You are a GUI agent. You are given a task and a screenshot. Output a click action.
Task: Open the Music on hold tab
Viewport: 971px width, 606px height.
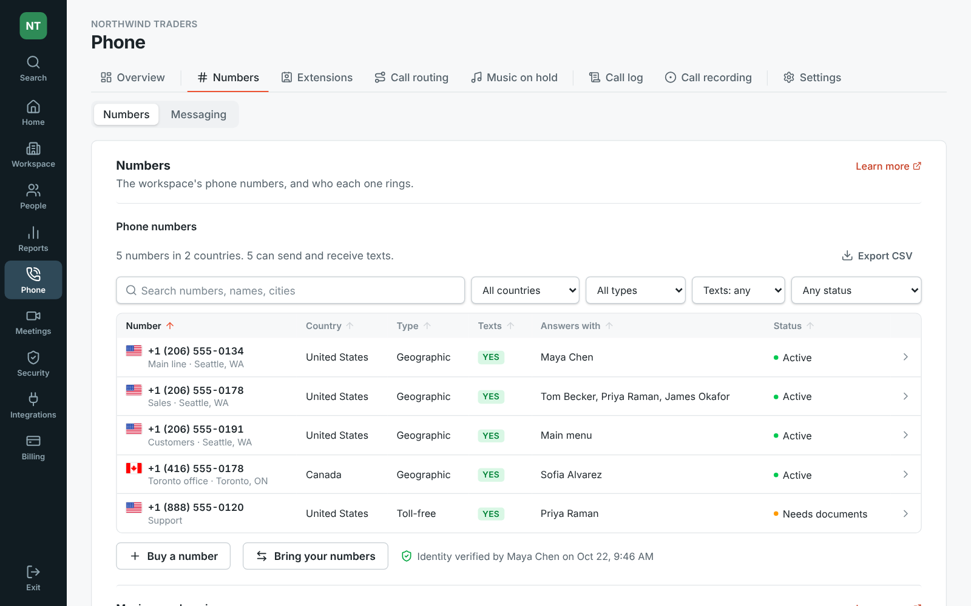[x=514, y=78]
